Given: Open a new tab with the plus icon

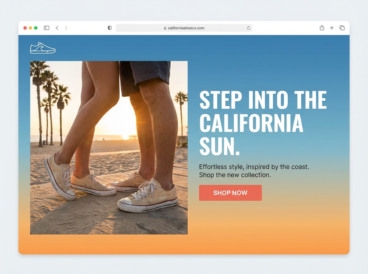Looking at the screenshot, I should [x=332, y=28].
